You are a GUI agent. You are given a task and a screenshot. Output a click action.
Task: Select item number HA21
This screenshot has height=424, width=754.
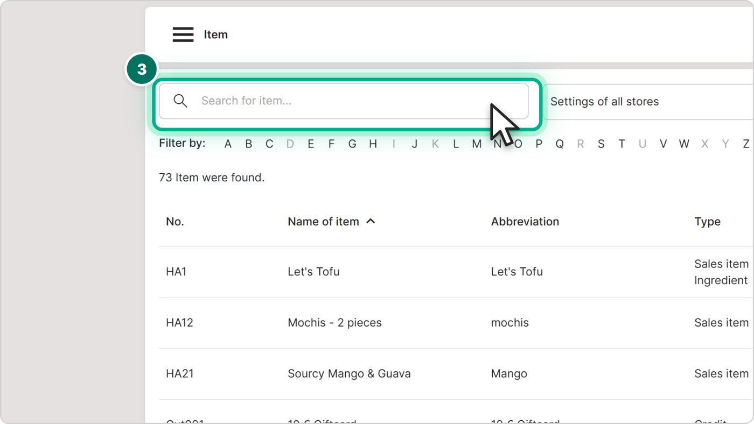point(180,373)
